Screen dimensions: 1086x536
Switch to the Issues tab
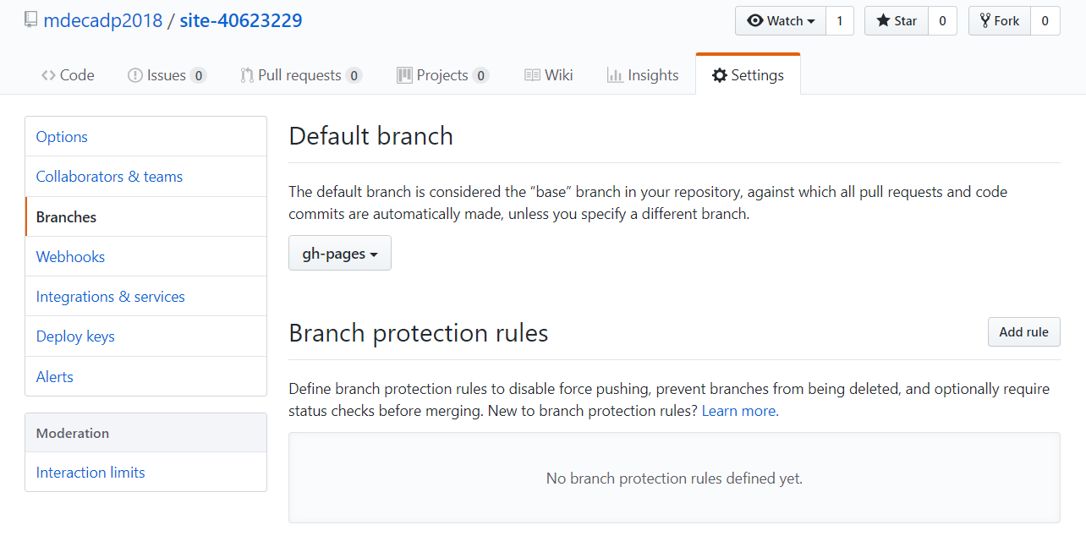[x=167, y=75]
